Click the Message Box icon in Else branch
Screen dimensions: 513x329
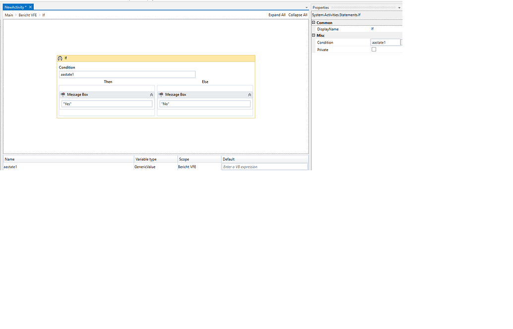tap(161, 94)
